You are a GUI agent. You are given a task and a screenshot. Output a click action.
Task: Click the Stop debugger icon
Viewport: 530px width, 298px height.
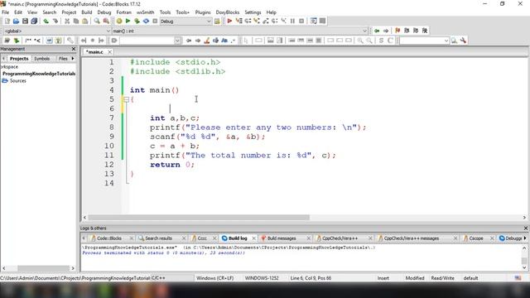point(301,22)
